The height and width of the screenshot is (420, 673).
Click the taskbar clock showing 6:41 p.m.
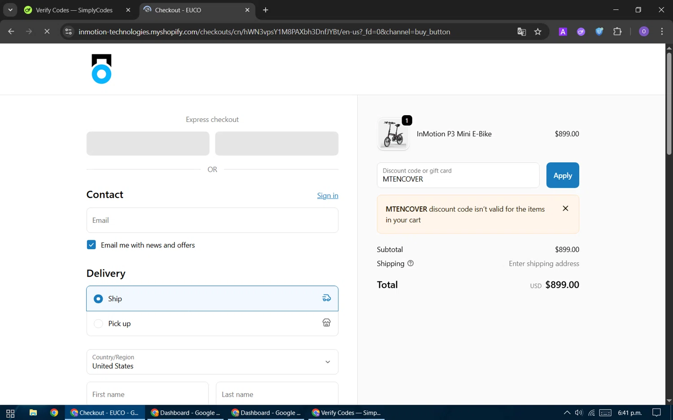630,413
